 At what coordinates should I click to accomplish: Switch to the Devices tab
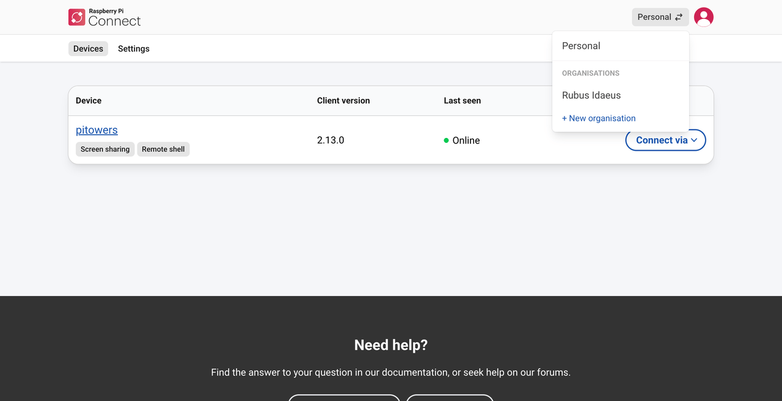point(88,49)
